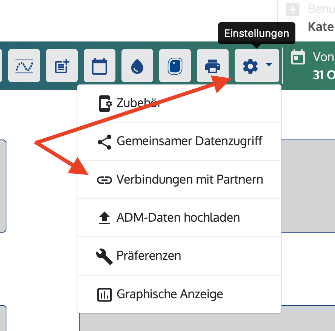Click the printer icon to print
Viewport: 335px width, 331px height.
click(213, 66)
